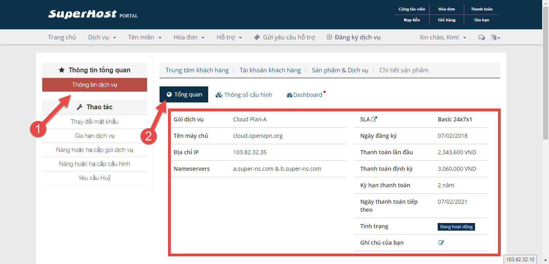The image size is (549, 264).
Task: Click the chat bubble icon in navbar
Action: pos(481,37)
